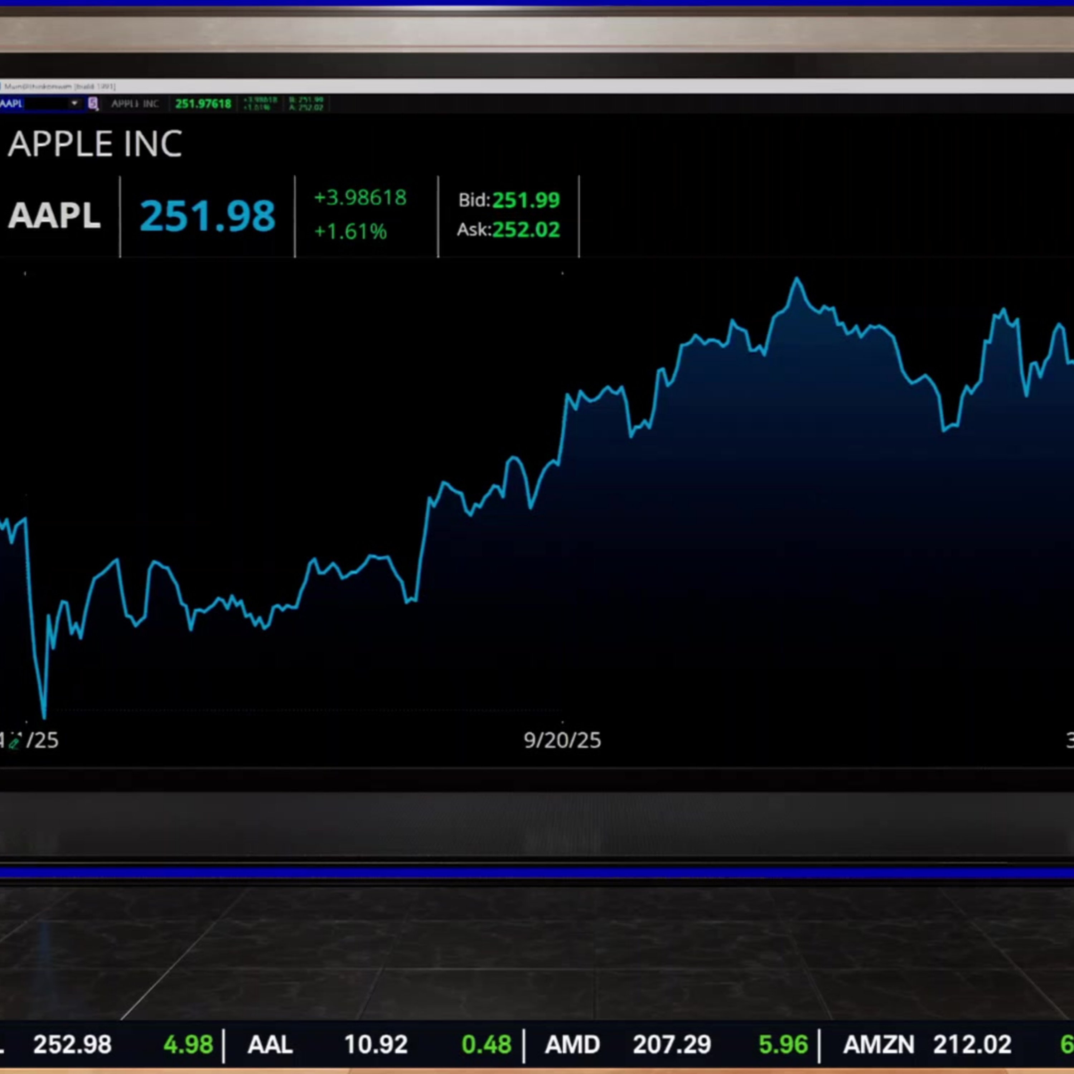
Task: Click AAL in the bottom ticker
Action: point(270,1045)
